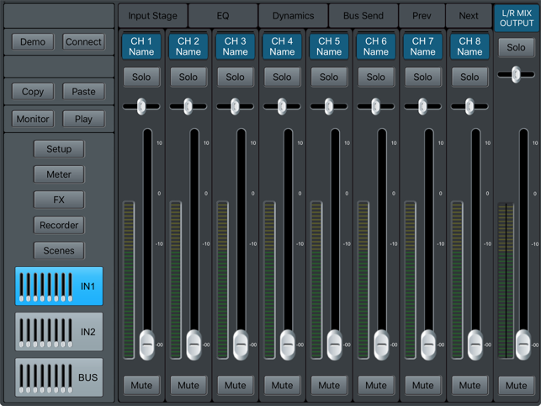Open the Input Stage tab

point(153,15)
